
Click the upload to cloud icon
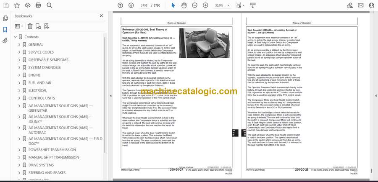click(28, 5)
